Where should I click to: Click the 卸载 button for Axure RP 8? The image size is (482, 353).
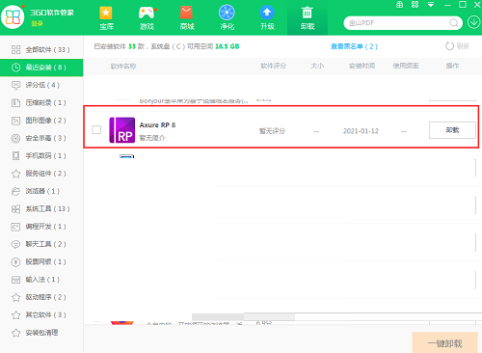click(x=452, y=130)
